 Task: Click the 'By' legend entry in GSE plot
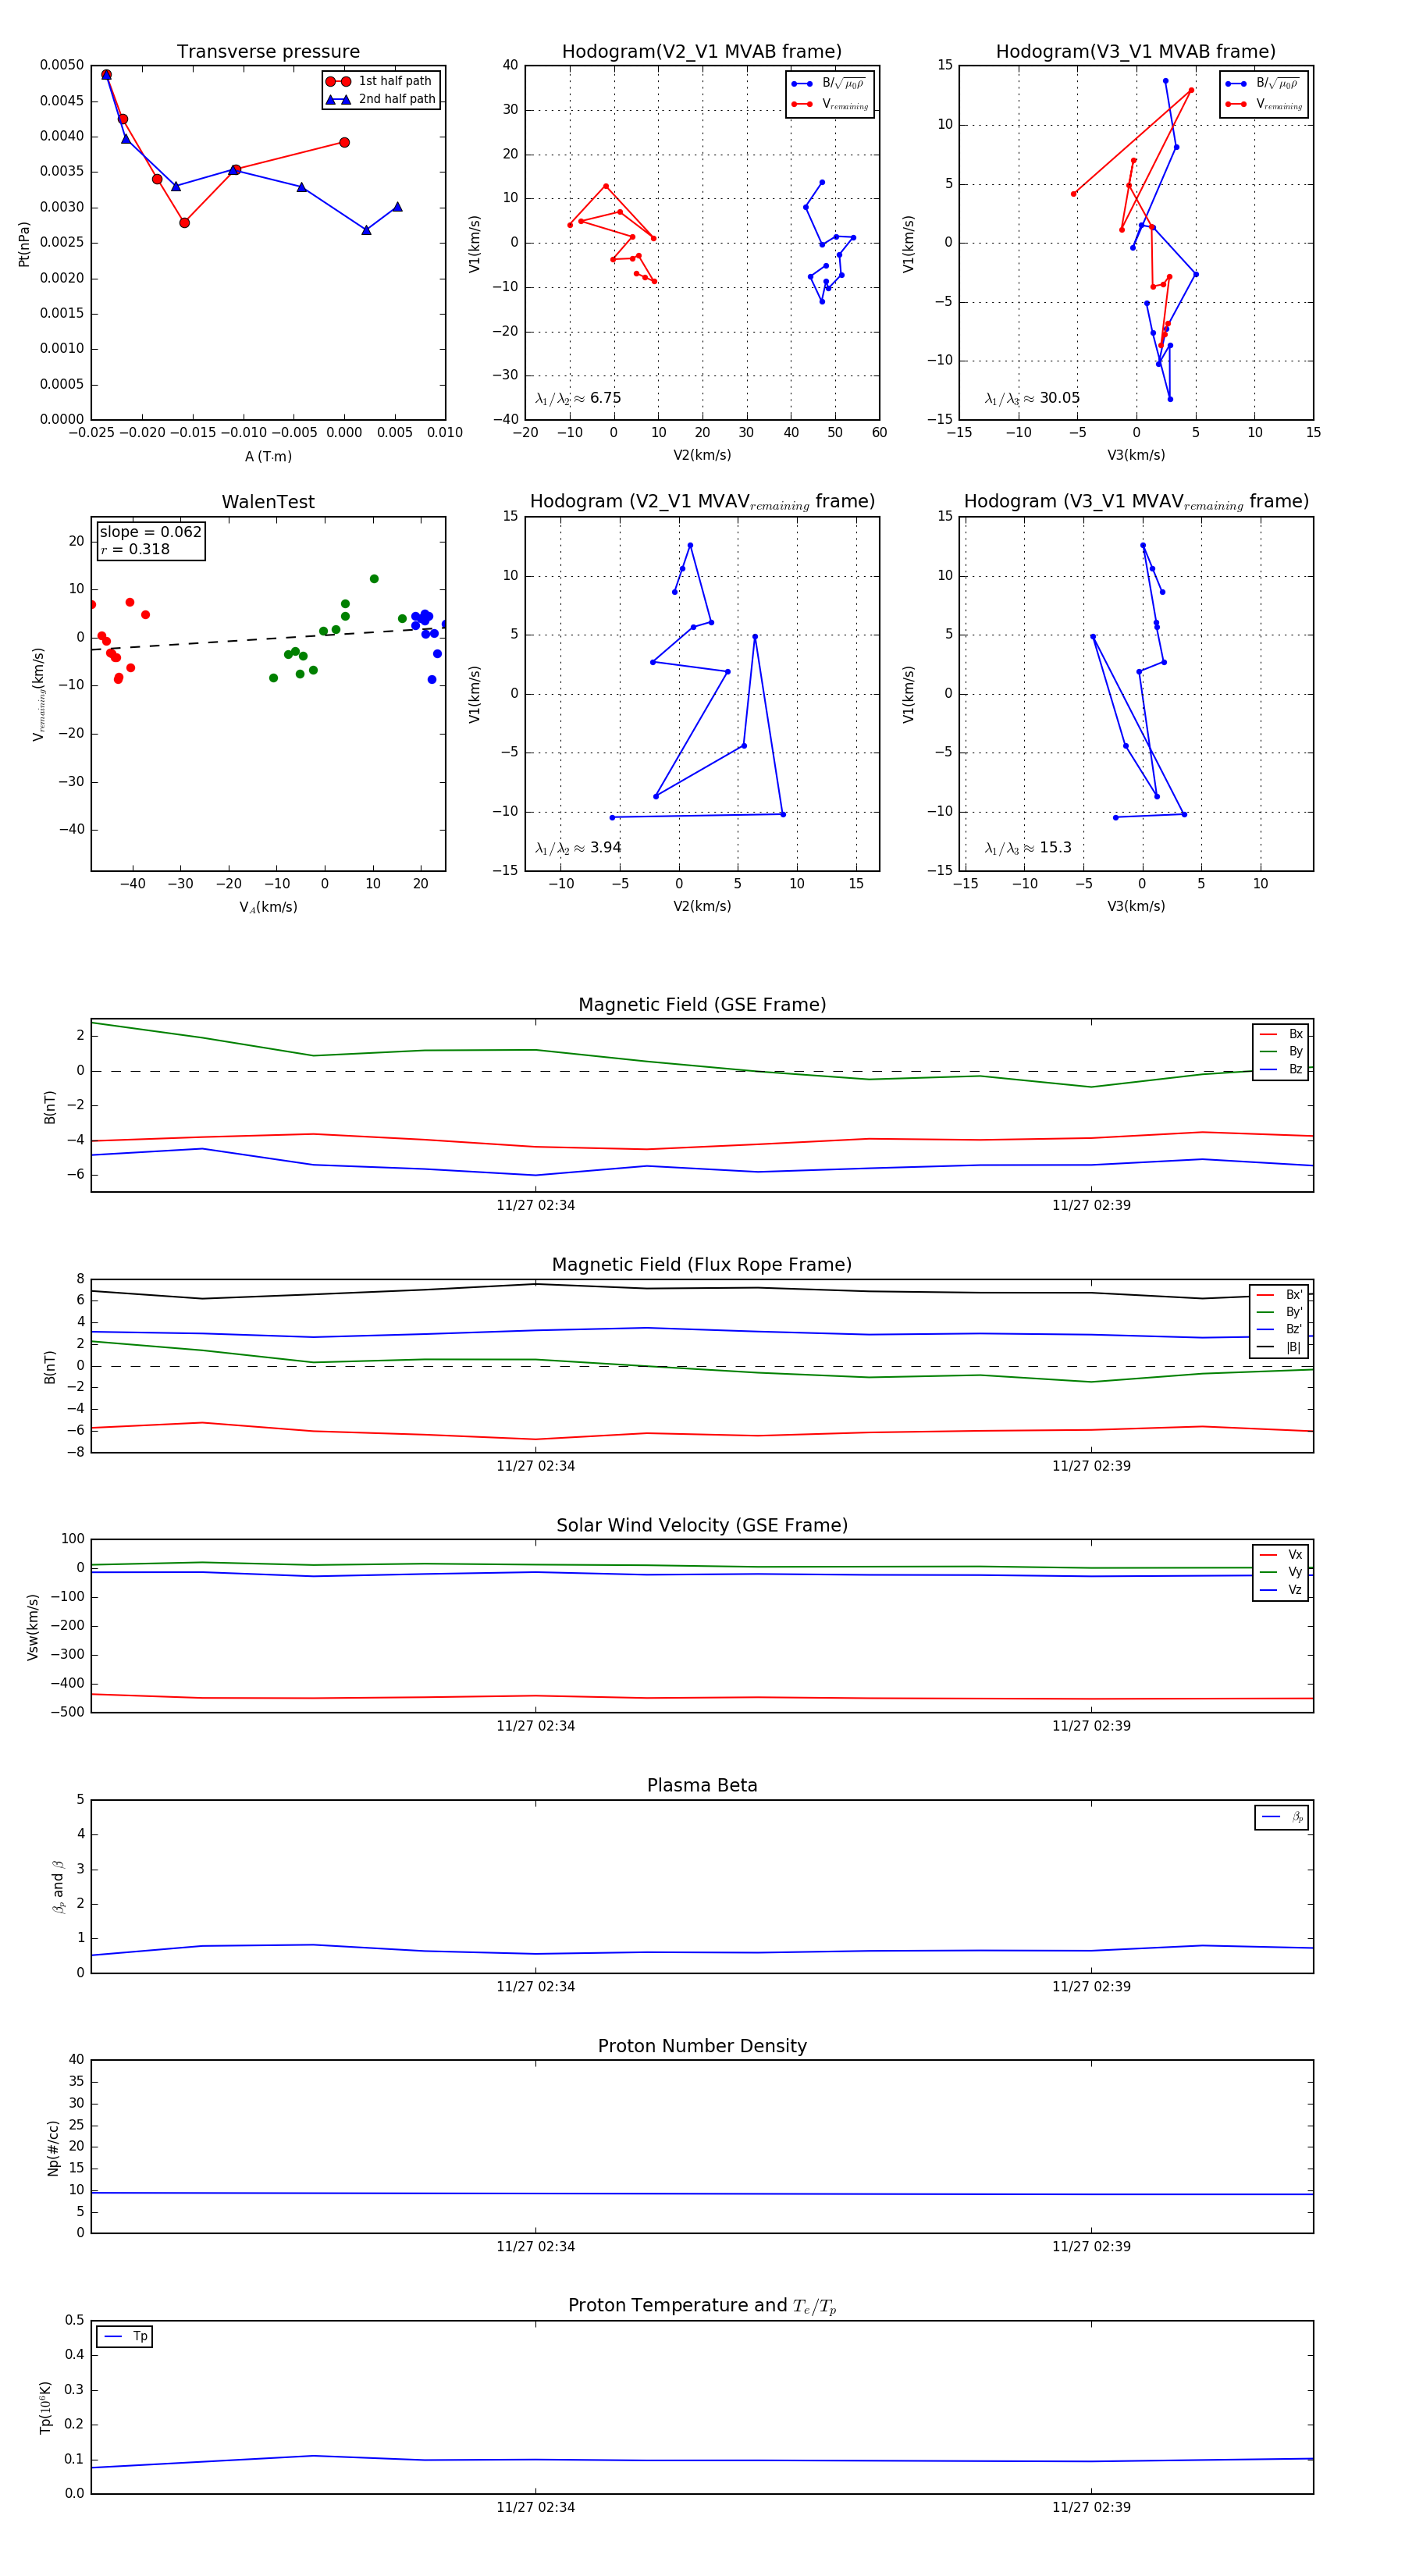click(1281, 1052)
